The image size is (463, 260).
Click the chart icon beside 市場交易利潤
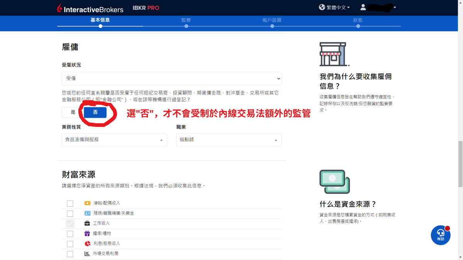(87, 253)
